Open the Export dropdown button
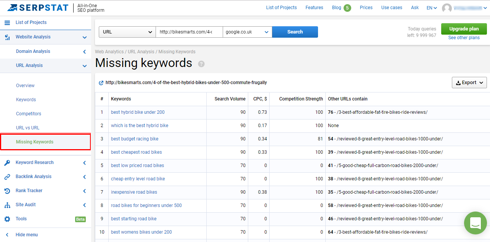Screen dimensions: 490x242 [x=469, y=83]
